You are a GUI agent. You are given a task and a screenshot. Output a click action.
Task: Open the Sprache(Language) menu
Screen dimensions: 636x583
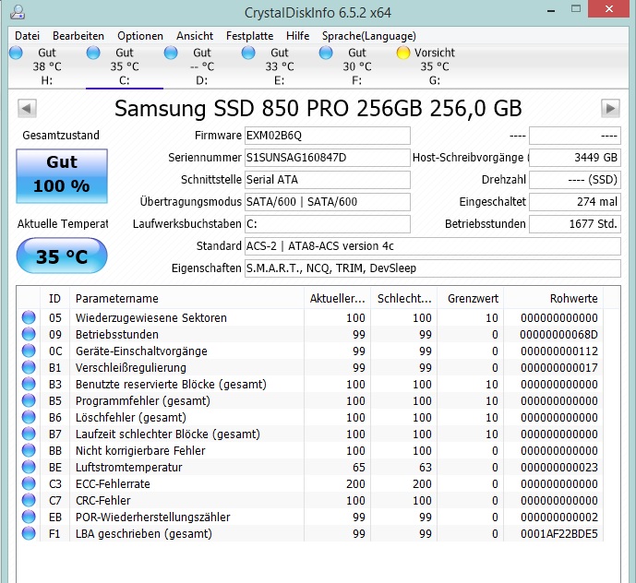click(369, 36)
